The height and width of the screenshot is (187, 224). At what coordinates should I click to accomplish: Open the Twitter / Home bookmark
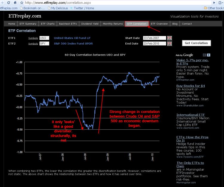point(82,8)
